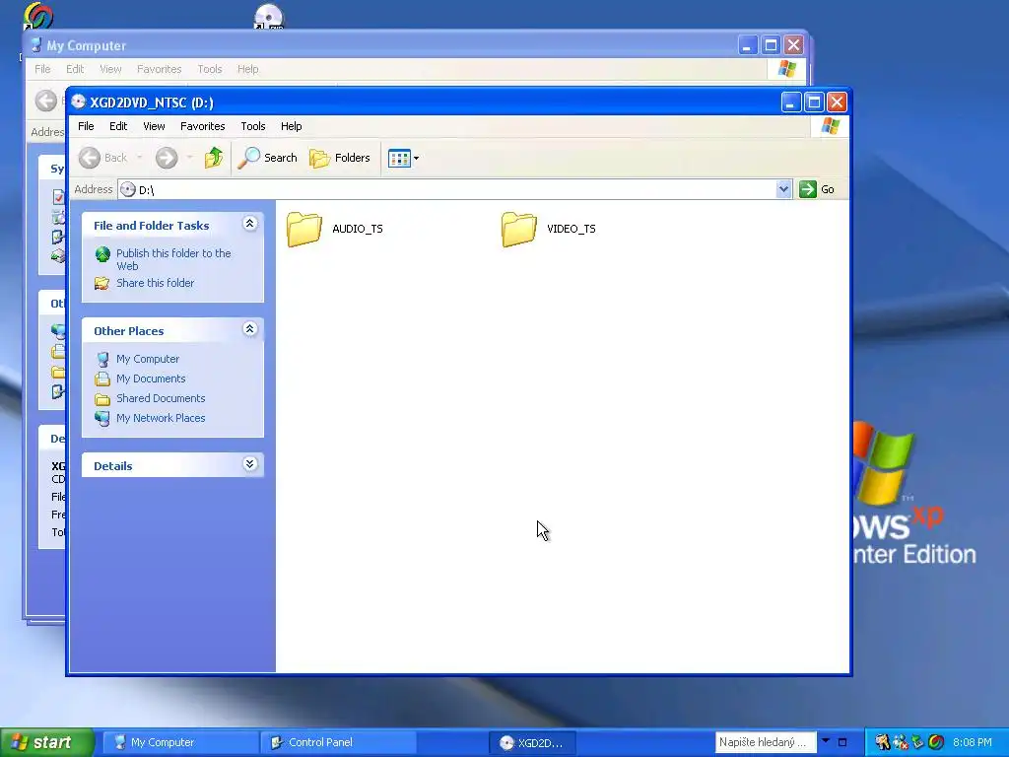Viewport: 1009px width, 757px height.
Task: Open the File menu in the My Computer window
Action: (x=42, y=69)
